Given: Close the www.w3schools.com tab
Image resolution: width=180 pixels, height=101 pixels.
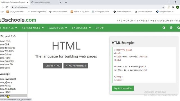Looking at the screenshot, I should tap(61, 2).
